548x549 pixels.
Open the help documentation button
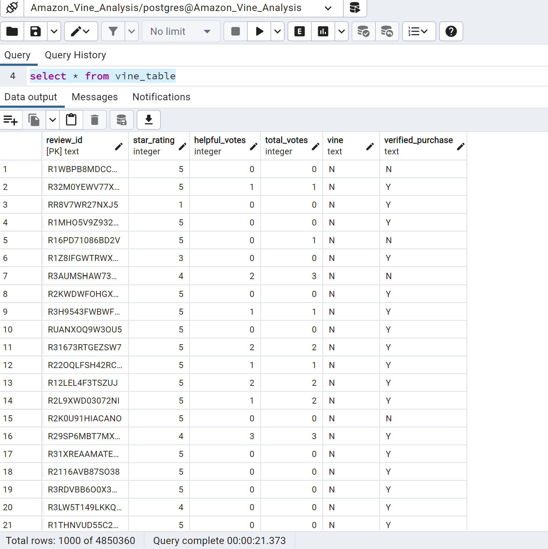451,31
